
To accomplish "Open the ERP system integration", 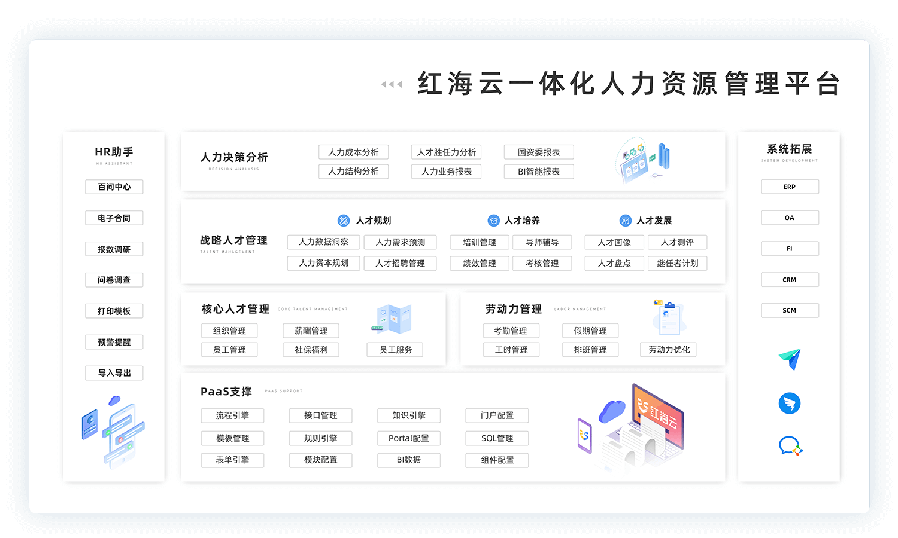I will click(x=790, y=187).
